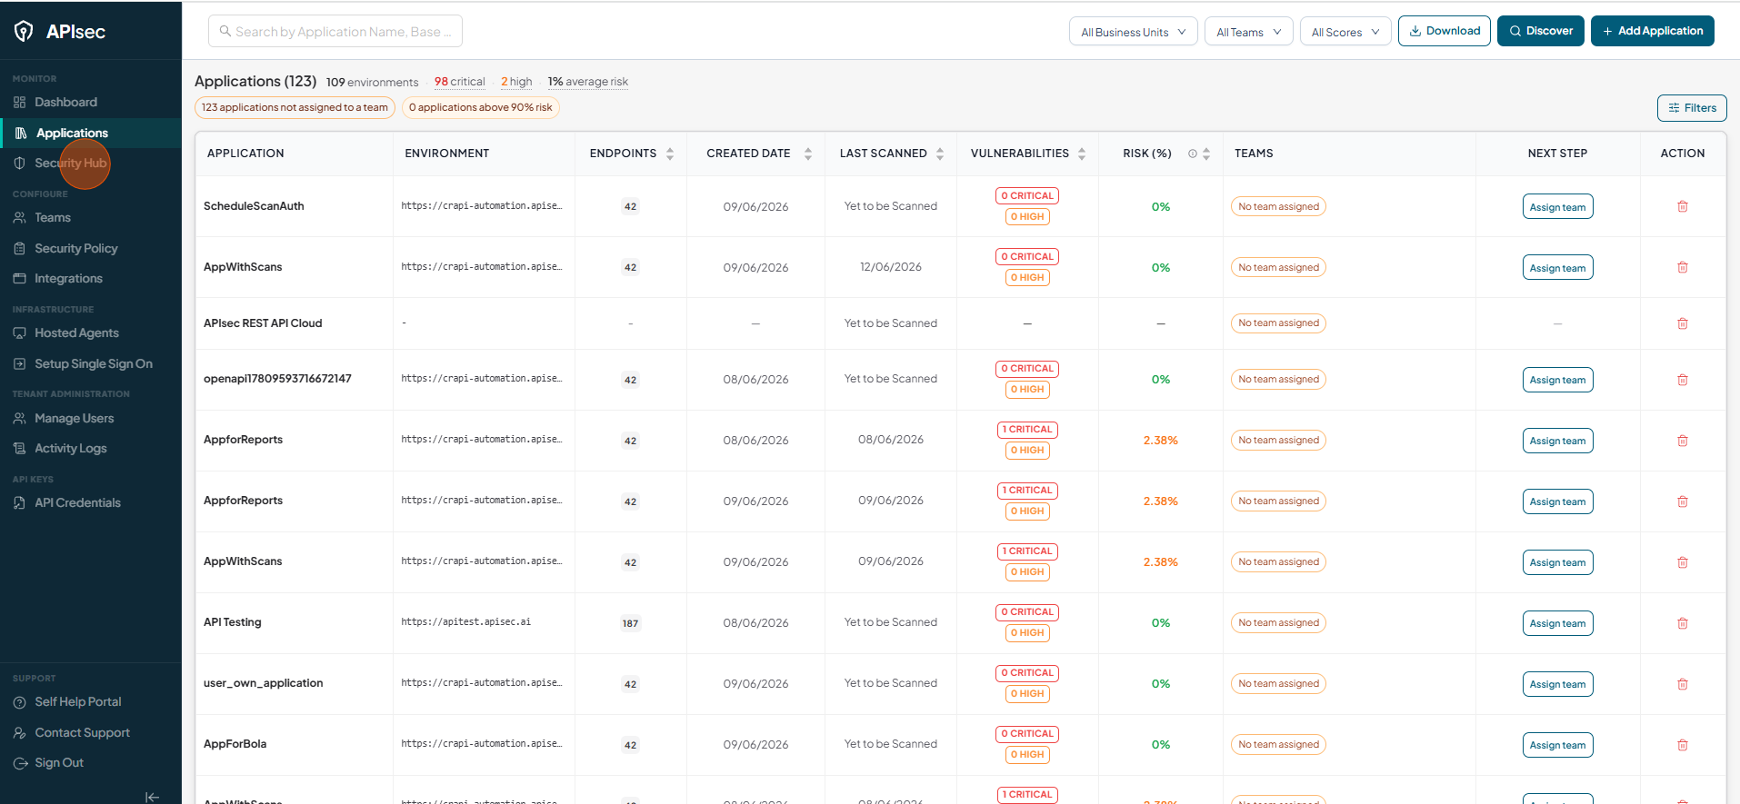The width and height of the screenshot is (1740, 804).
Task: Delete the ScheduleScanAuth application
Action: pyautogui.click(x=1683, y=207)
